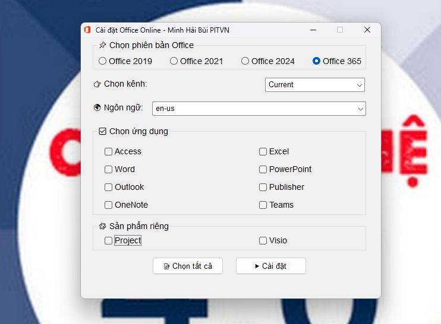Click the Office logo icon in title bar
Viewport: 441px width, 324px height.
coord(87,30)
